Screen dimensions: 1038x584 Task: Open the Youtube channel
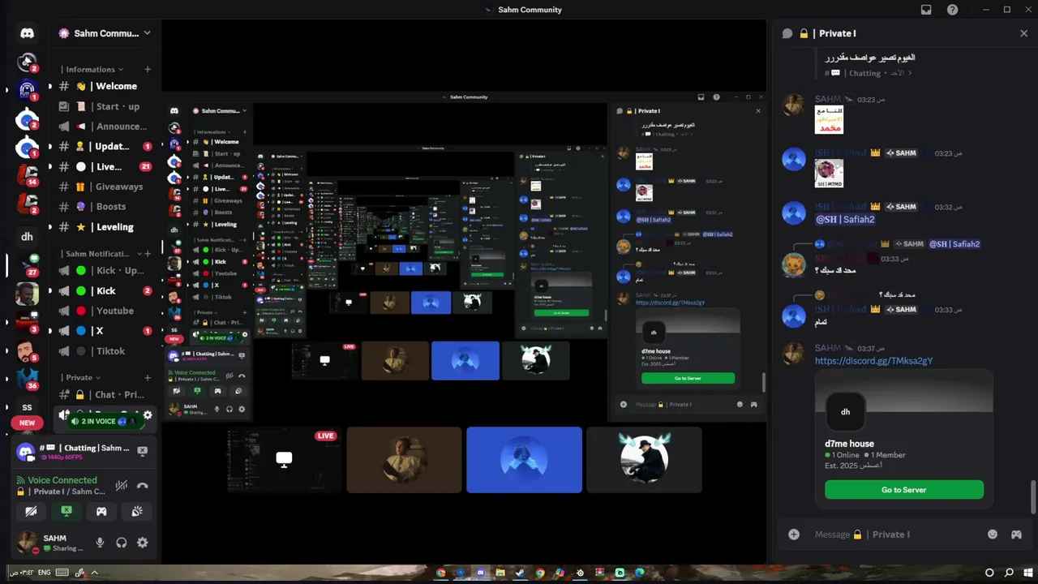pyautogui.click(x=105, y=311)
